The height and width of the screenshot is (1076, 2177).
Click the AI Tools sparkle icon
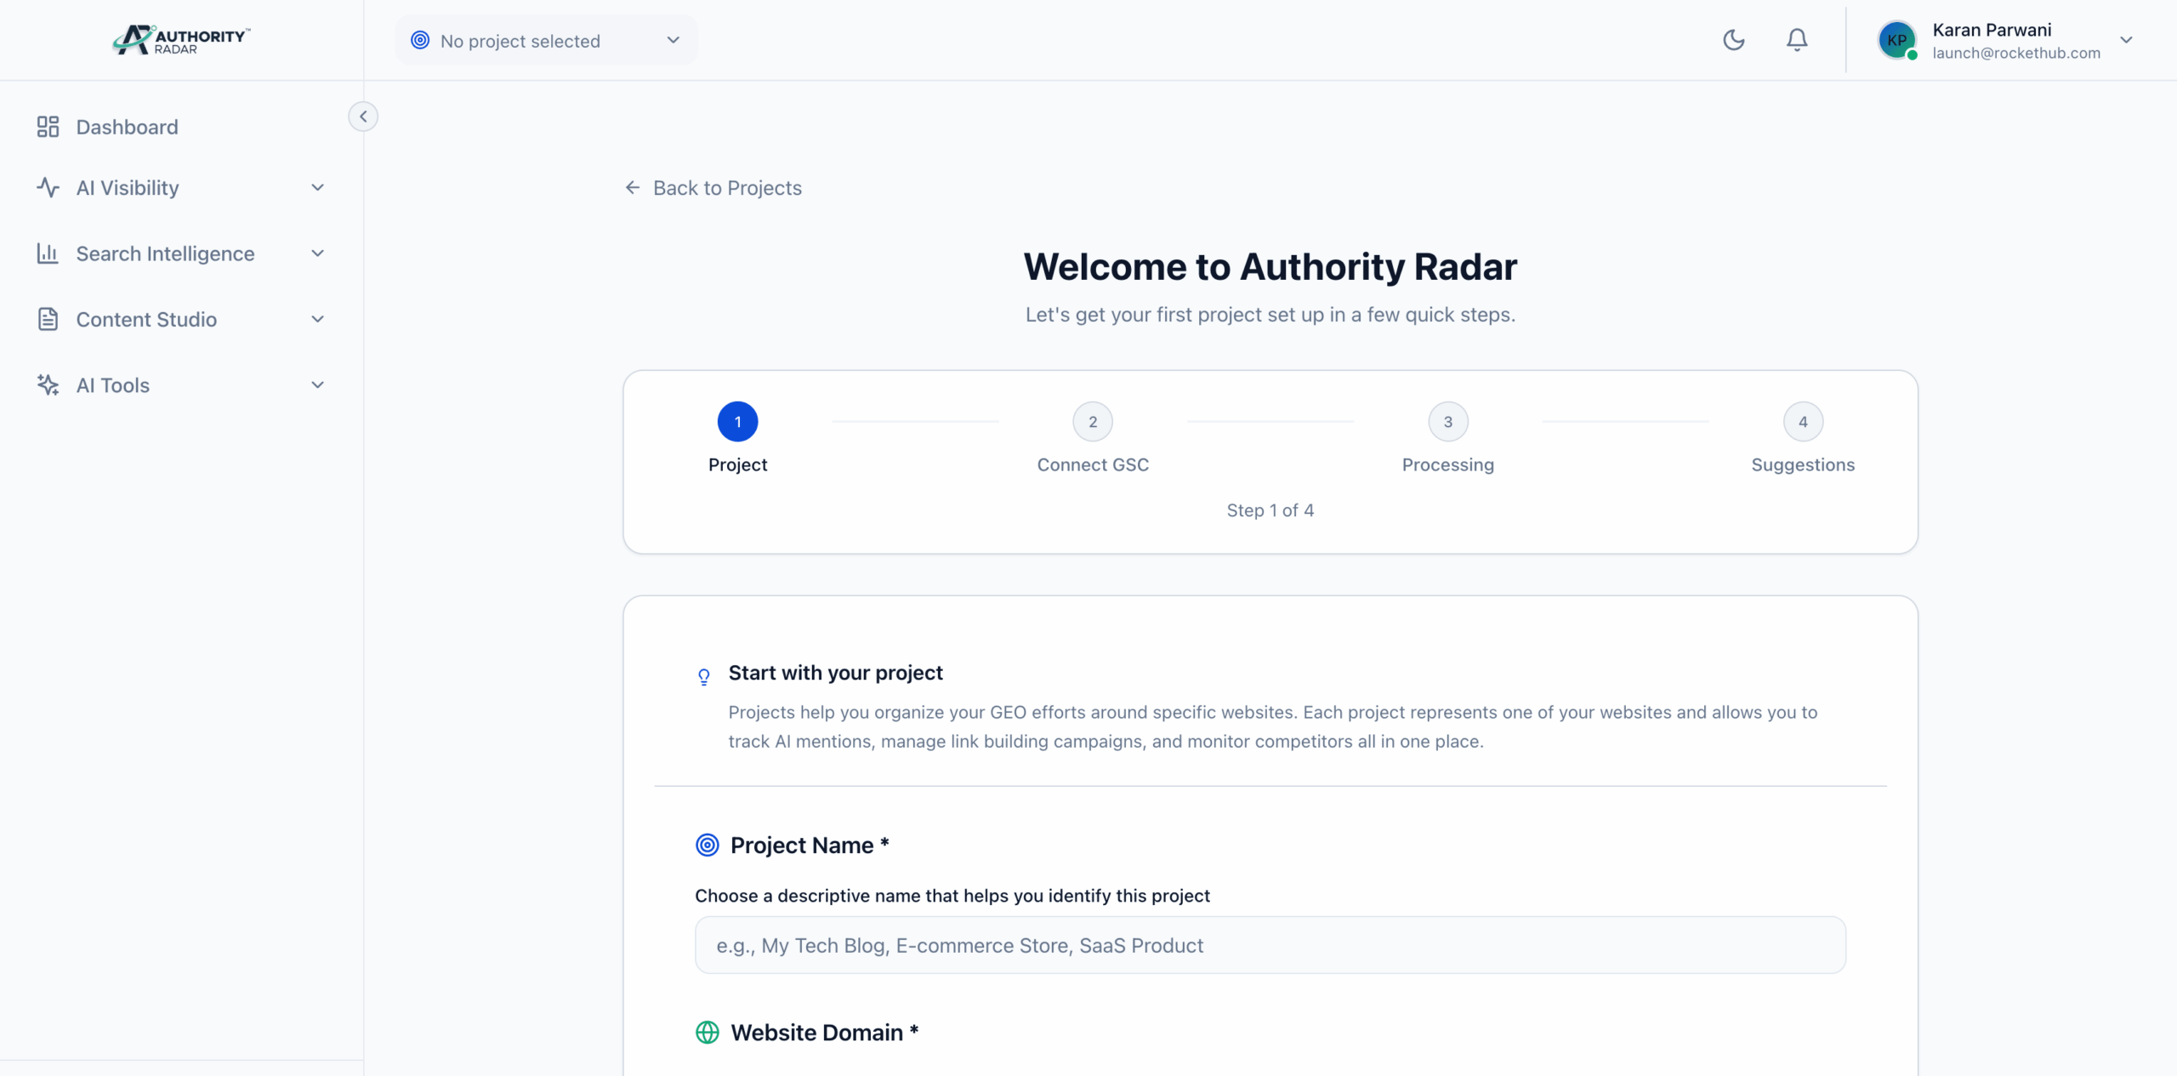48,385
